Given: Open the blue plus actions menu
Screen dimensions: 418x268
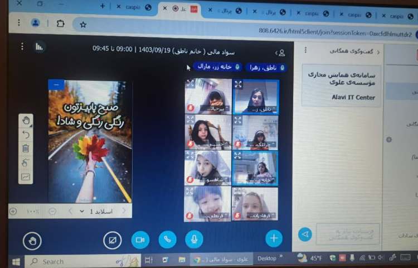Looking at the screenshot, I should (274, 238).
